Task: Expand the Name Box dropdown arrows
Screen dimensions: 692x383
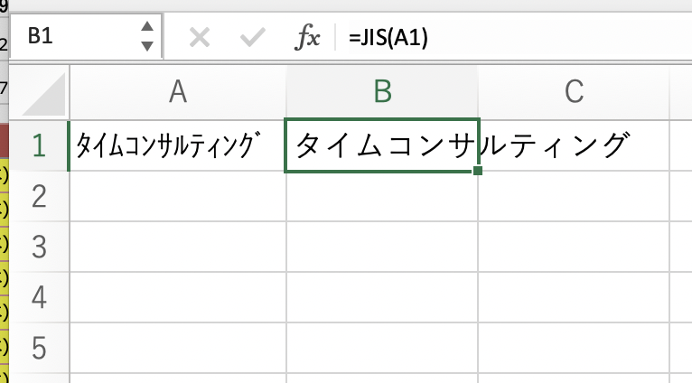Action: tap(148, 37)
